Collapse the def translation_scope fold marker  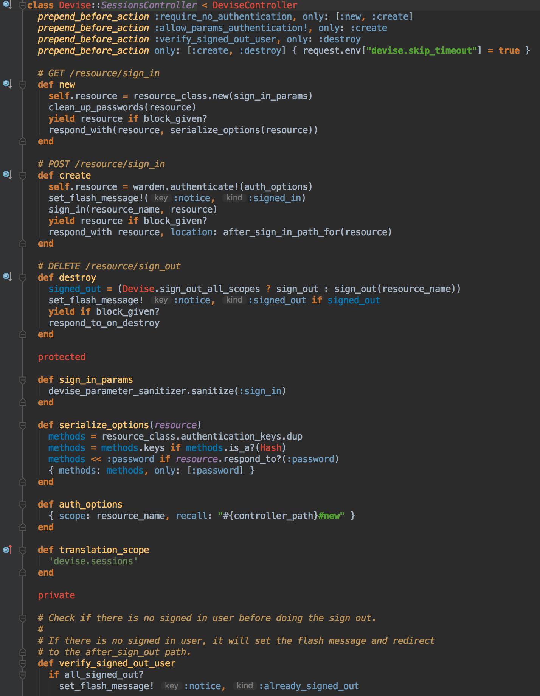23,550
